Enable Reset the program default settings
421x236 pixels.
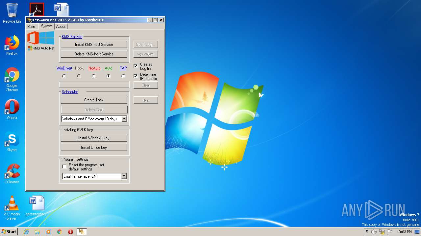64,167
